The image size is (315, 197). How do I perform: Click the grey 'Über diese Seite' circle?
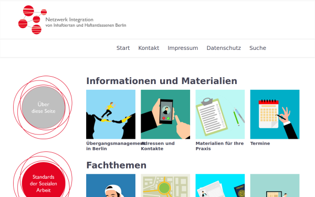tap(44, 108)
